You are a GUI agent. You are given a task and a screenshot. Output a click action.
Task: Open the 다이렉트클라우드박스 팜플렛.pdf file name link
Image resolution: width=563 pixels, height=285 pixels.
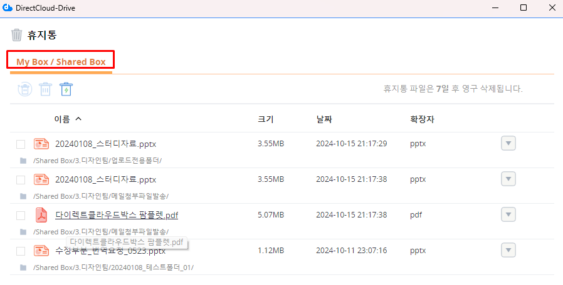pos(117,215)
